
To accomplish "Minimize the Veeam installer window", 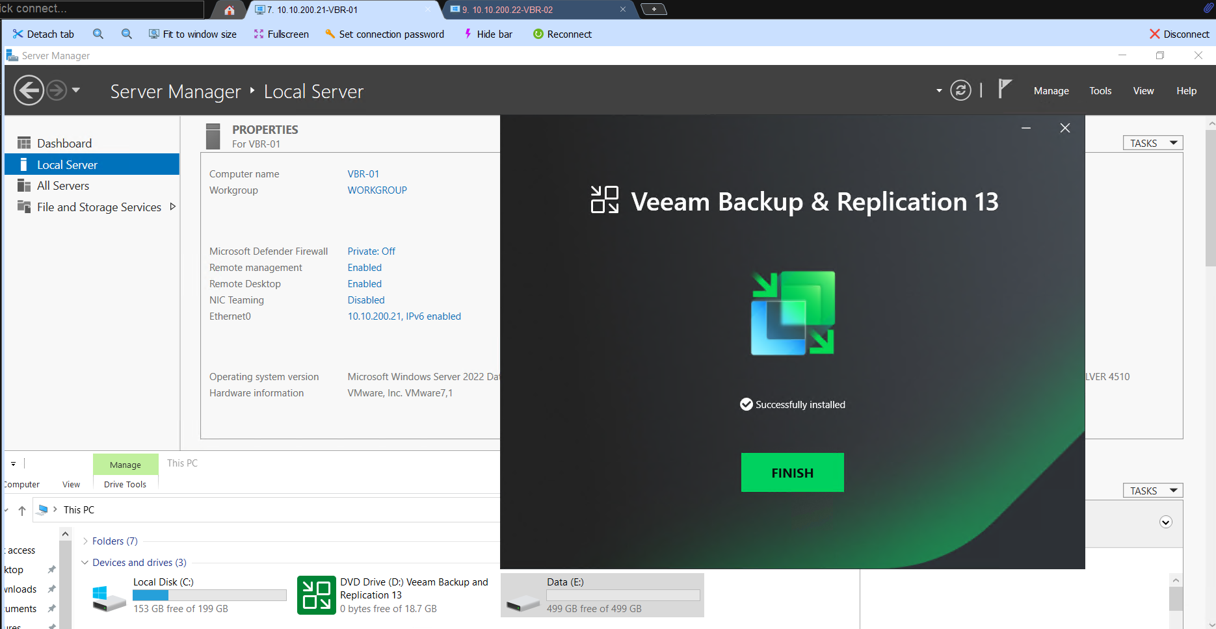I will [1026, 128].
